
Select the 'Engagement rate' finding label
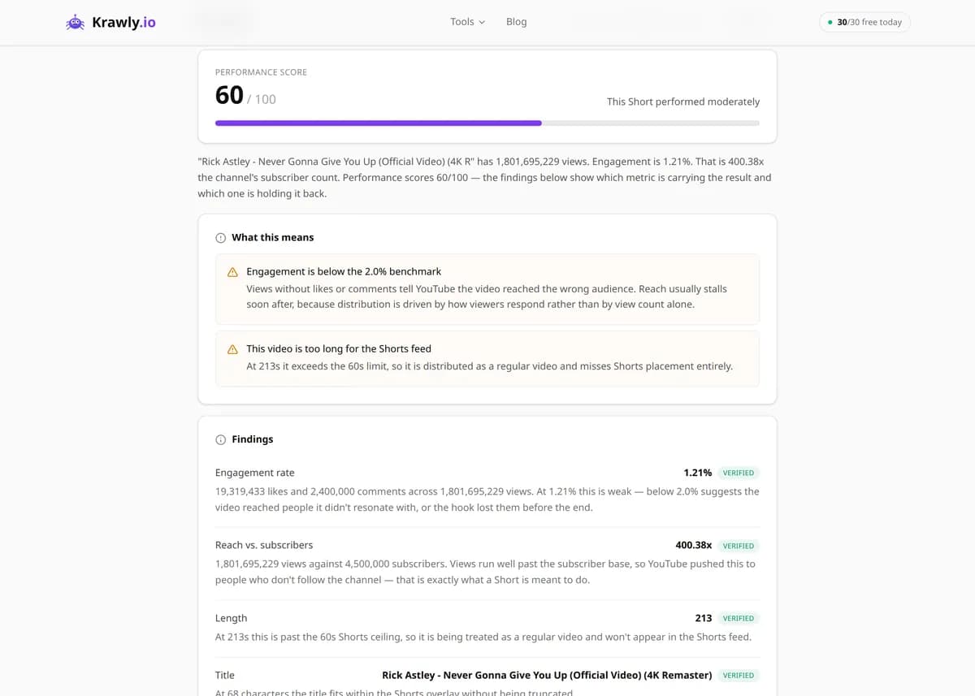coord(255,473)
